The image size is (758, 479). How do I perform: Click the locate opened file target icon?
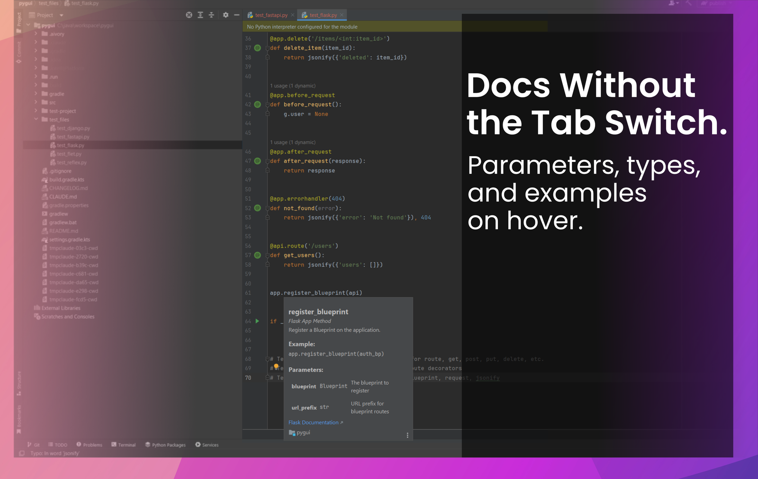click(189, 15)
